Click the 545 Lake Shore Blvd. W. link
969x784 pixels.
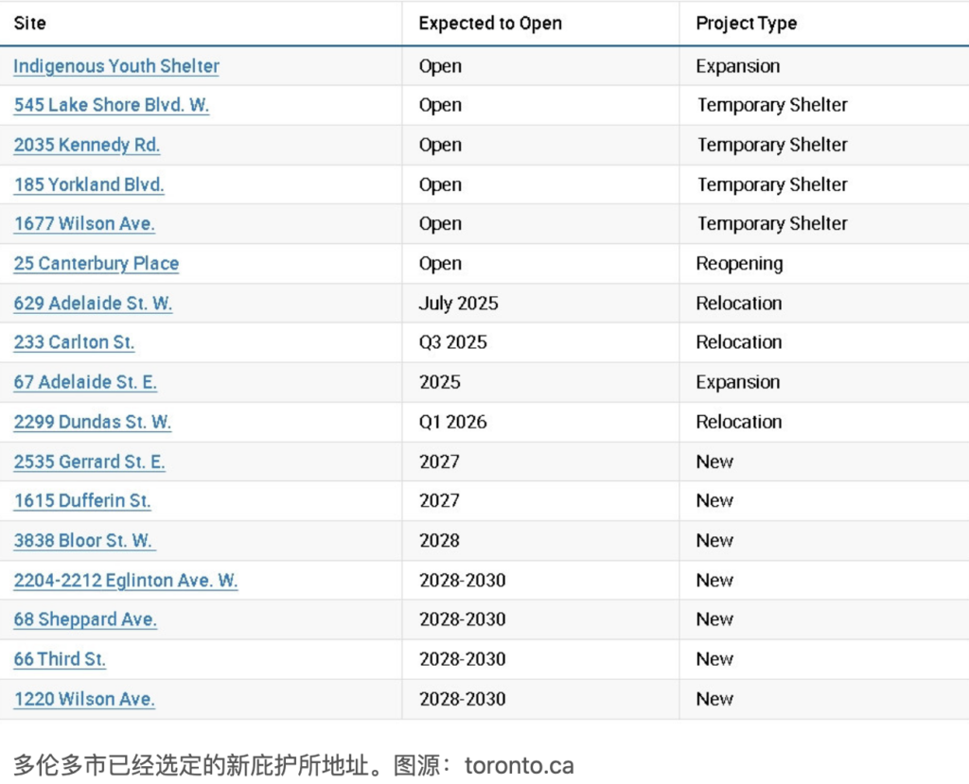[111, 105]
